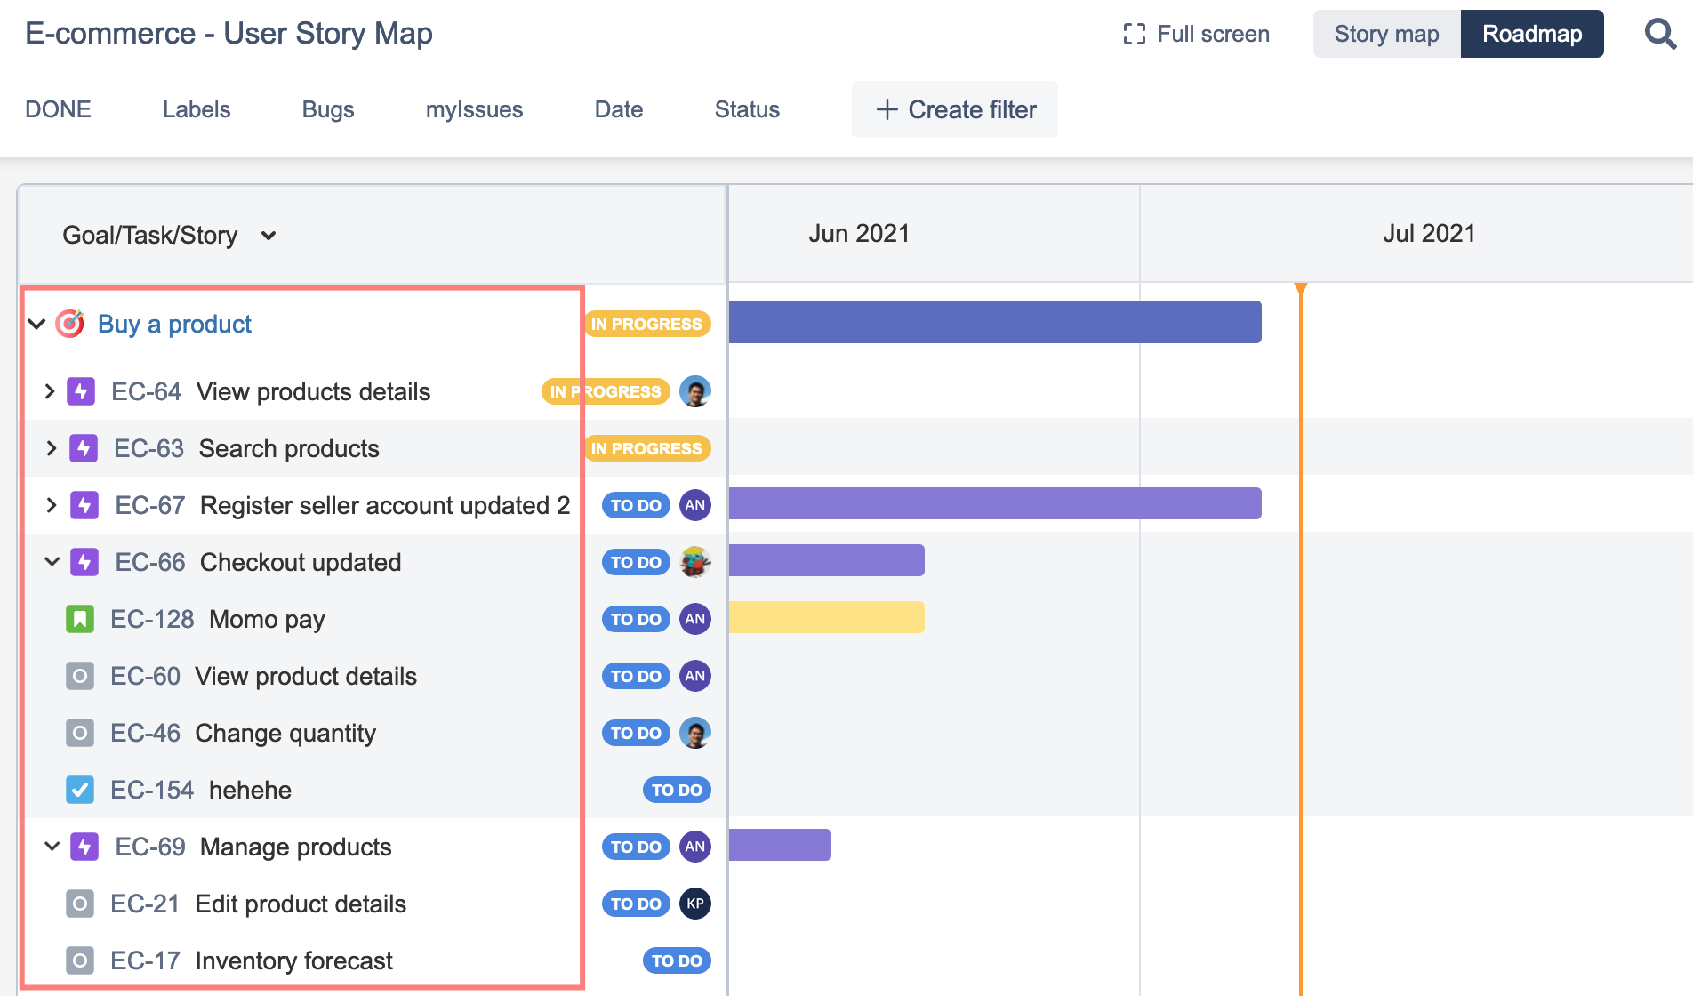Viewport: 1693px width, 996px height.
Task: Select the myIssues filter
Action: pos(474,109)
